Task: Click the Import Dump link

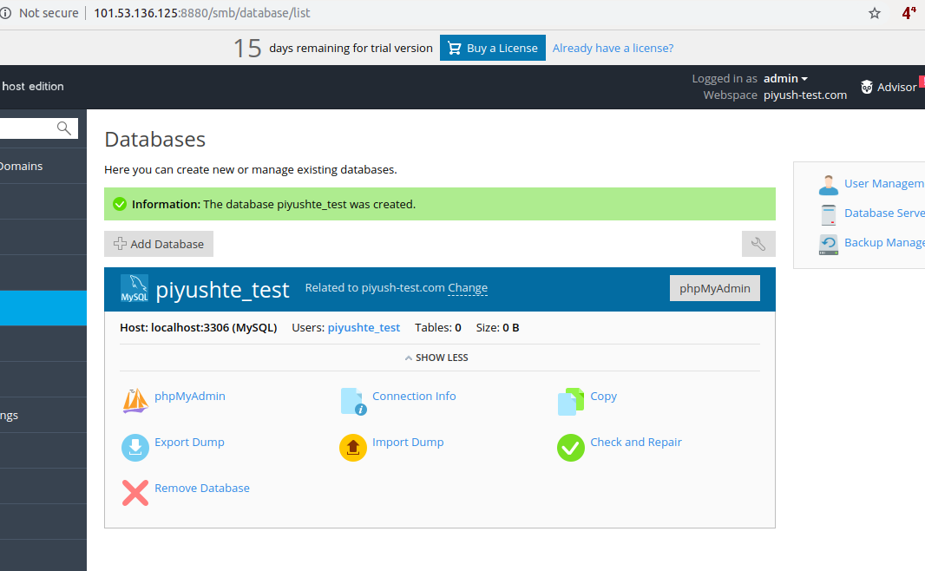Action: (408, 443)
